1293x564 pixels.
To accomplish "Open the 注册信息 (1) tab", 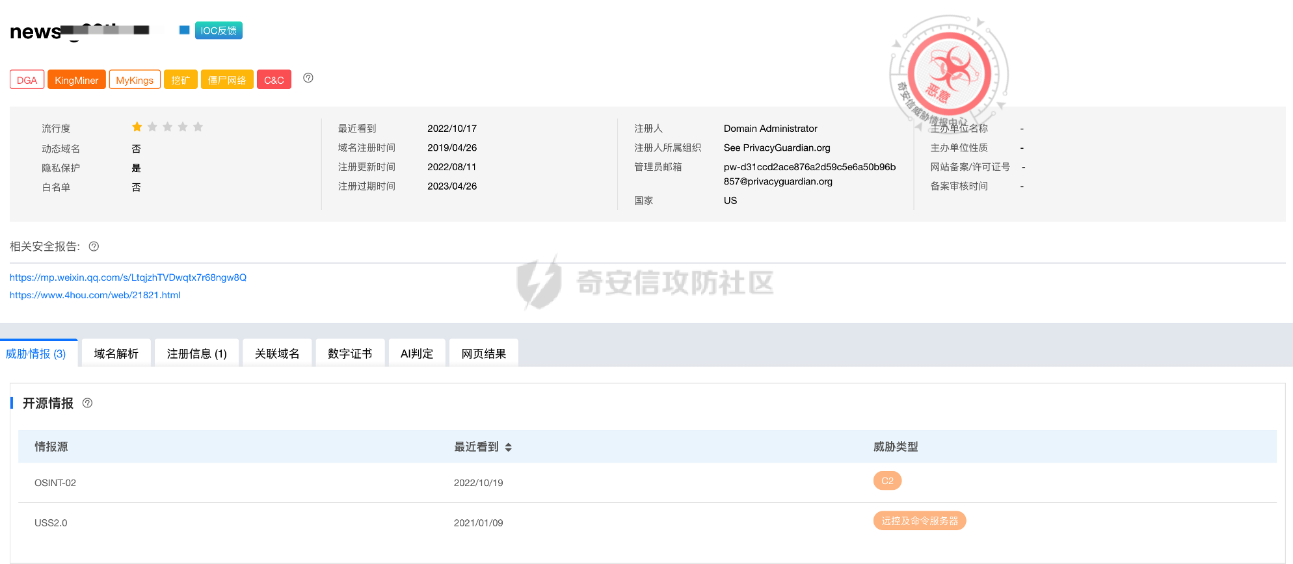I will pos(197,353).
